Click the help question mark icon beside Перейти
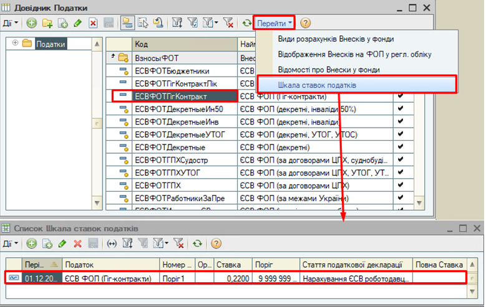The width and height of the screenshot is (486, 307). coord(305,23)
